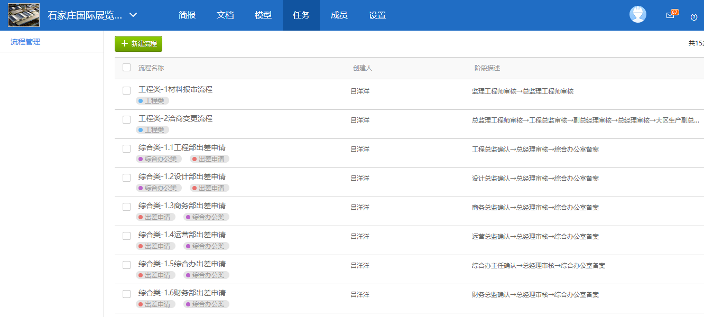Open the 设置 tab
The width and height of the screenshot is (704, 317).
click(377, 15)
